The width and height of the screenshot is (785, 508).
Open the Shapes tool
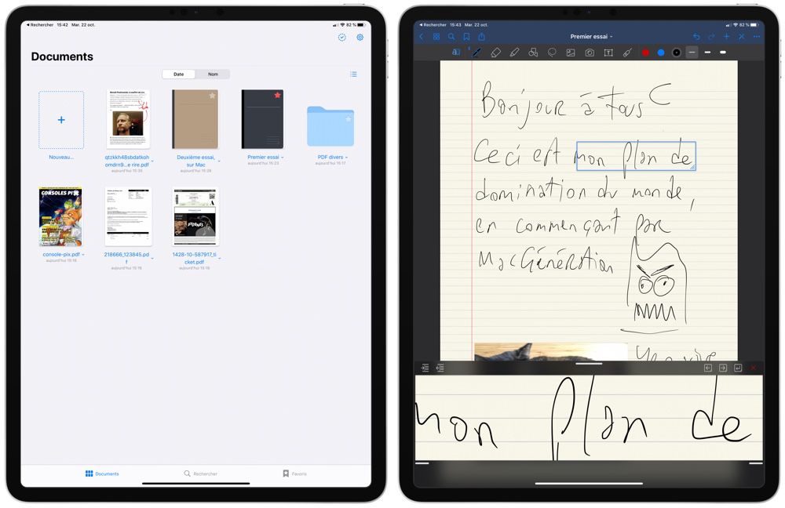click(531, 52)
